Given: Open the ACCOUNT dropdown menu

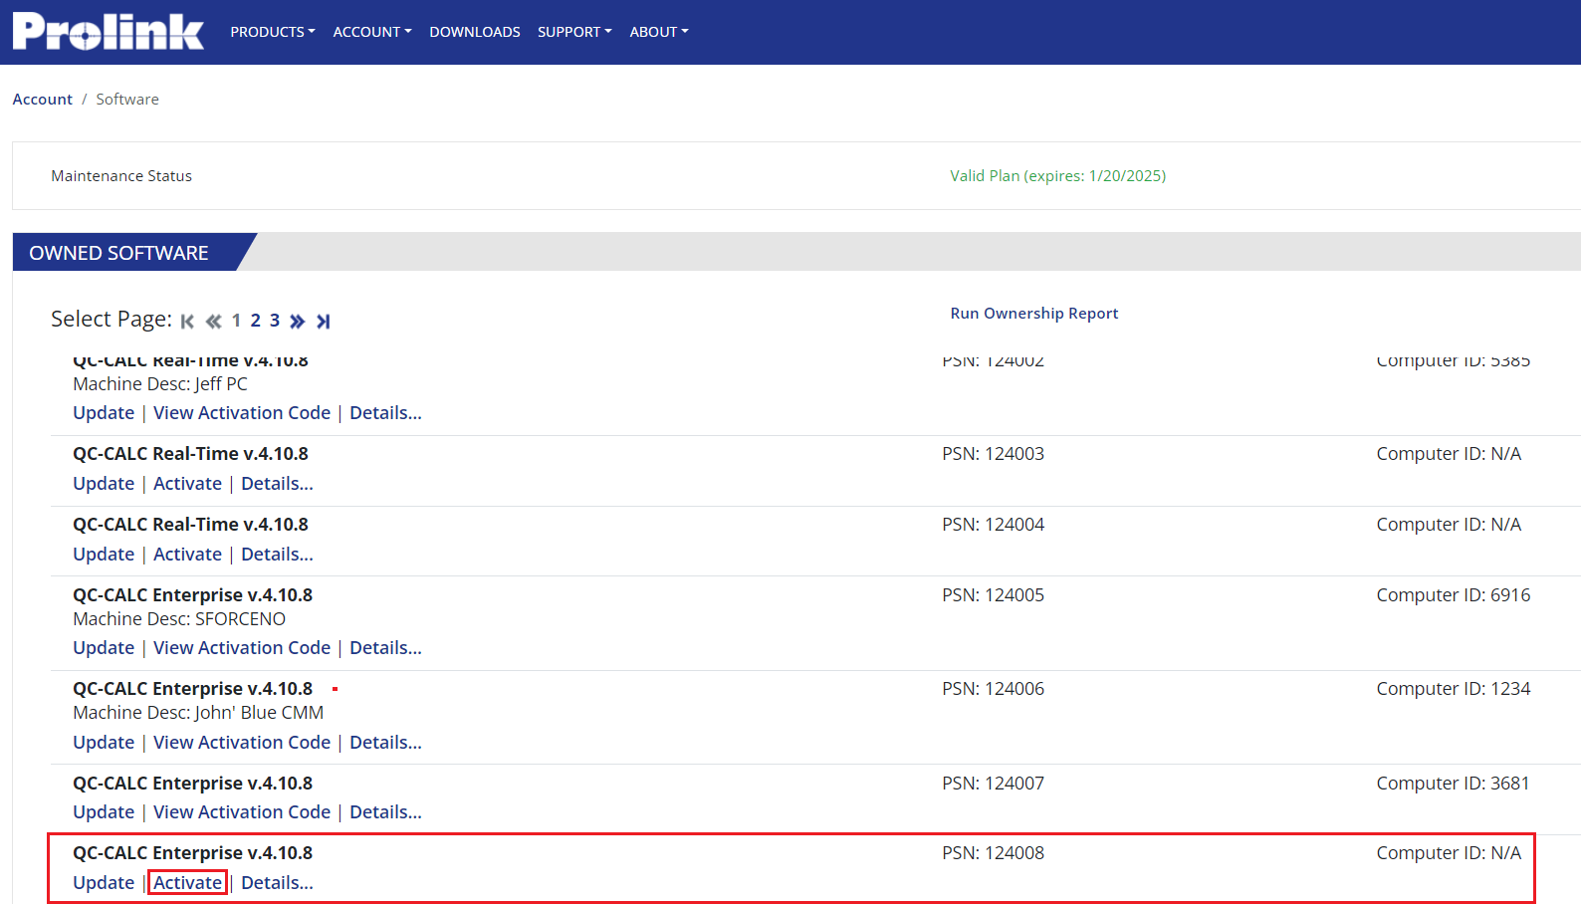Looking at the screenshot, I should 372,32.
